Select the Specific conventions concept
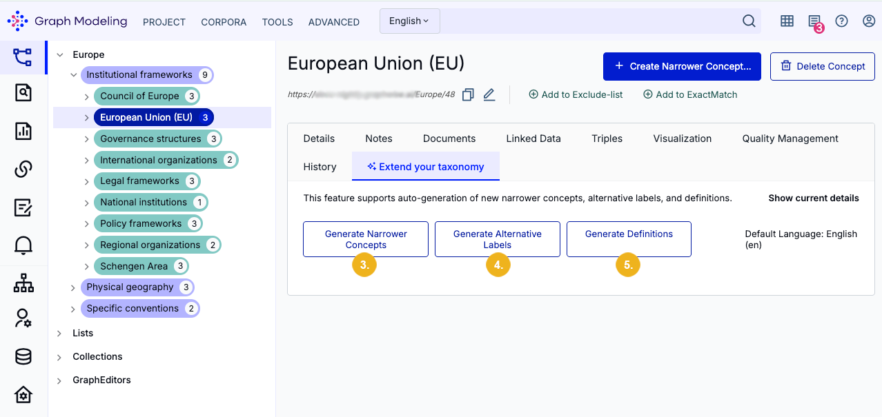Screen dimensions: 882x417 click(140, 308)
